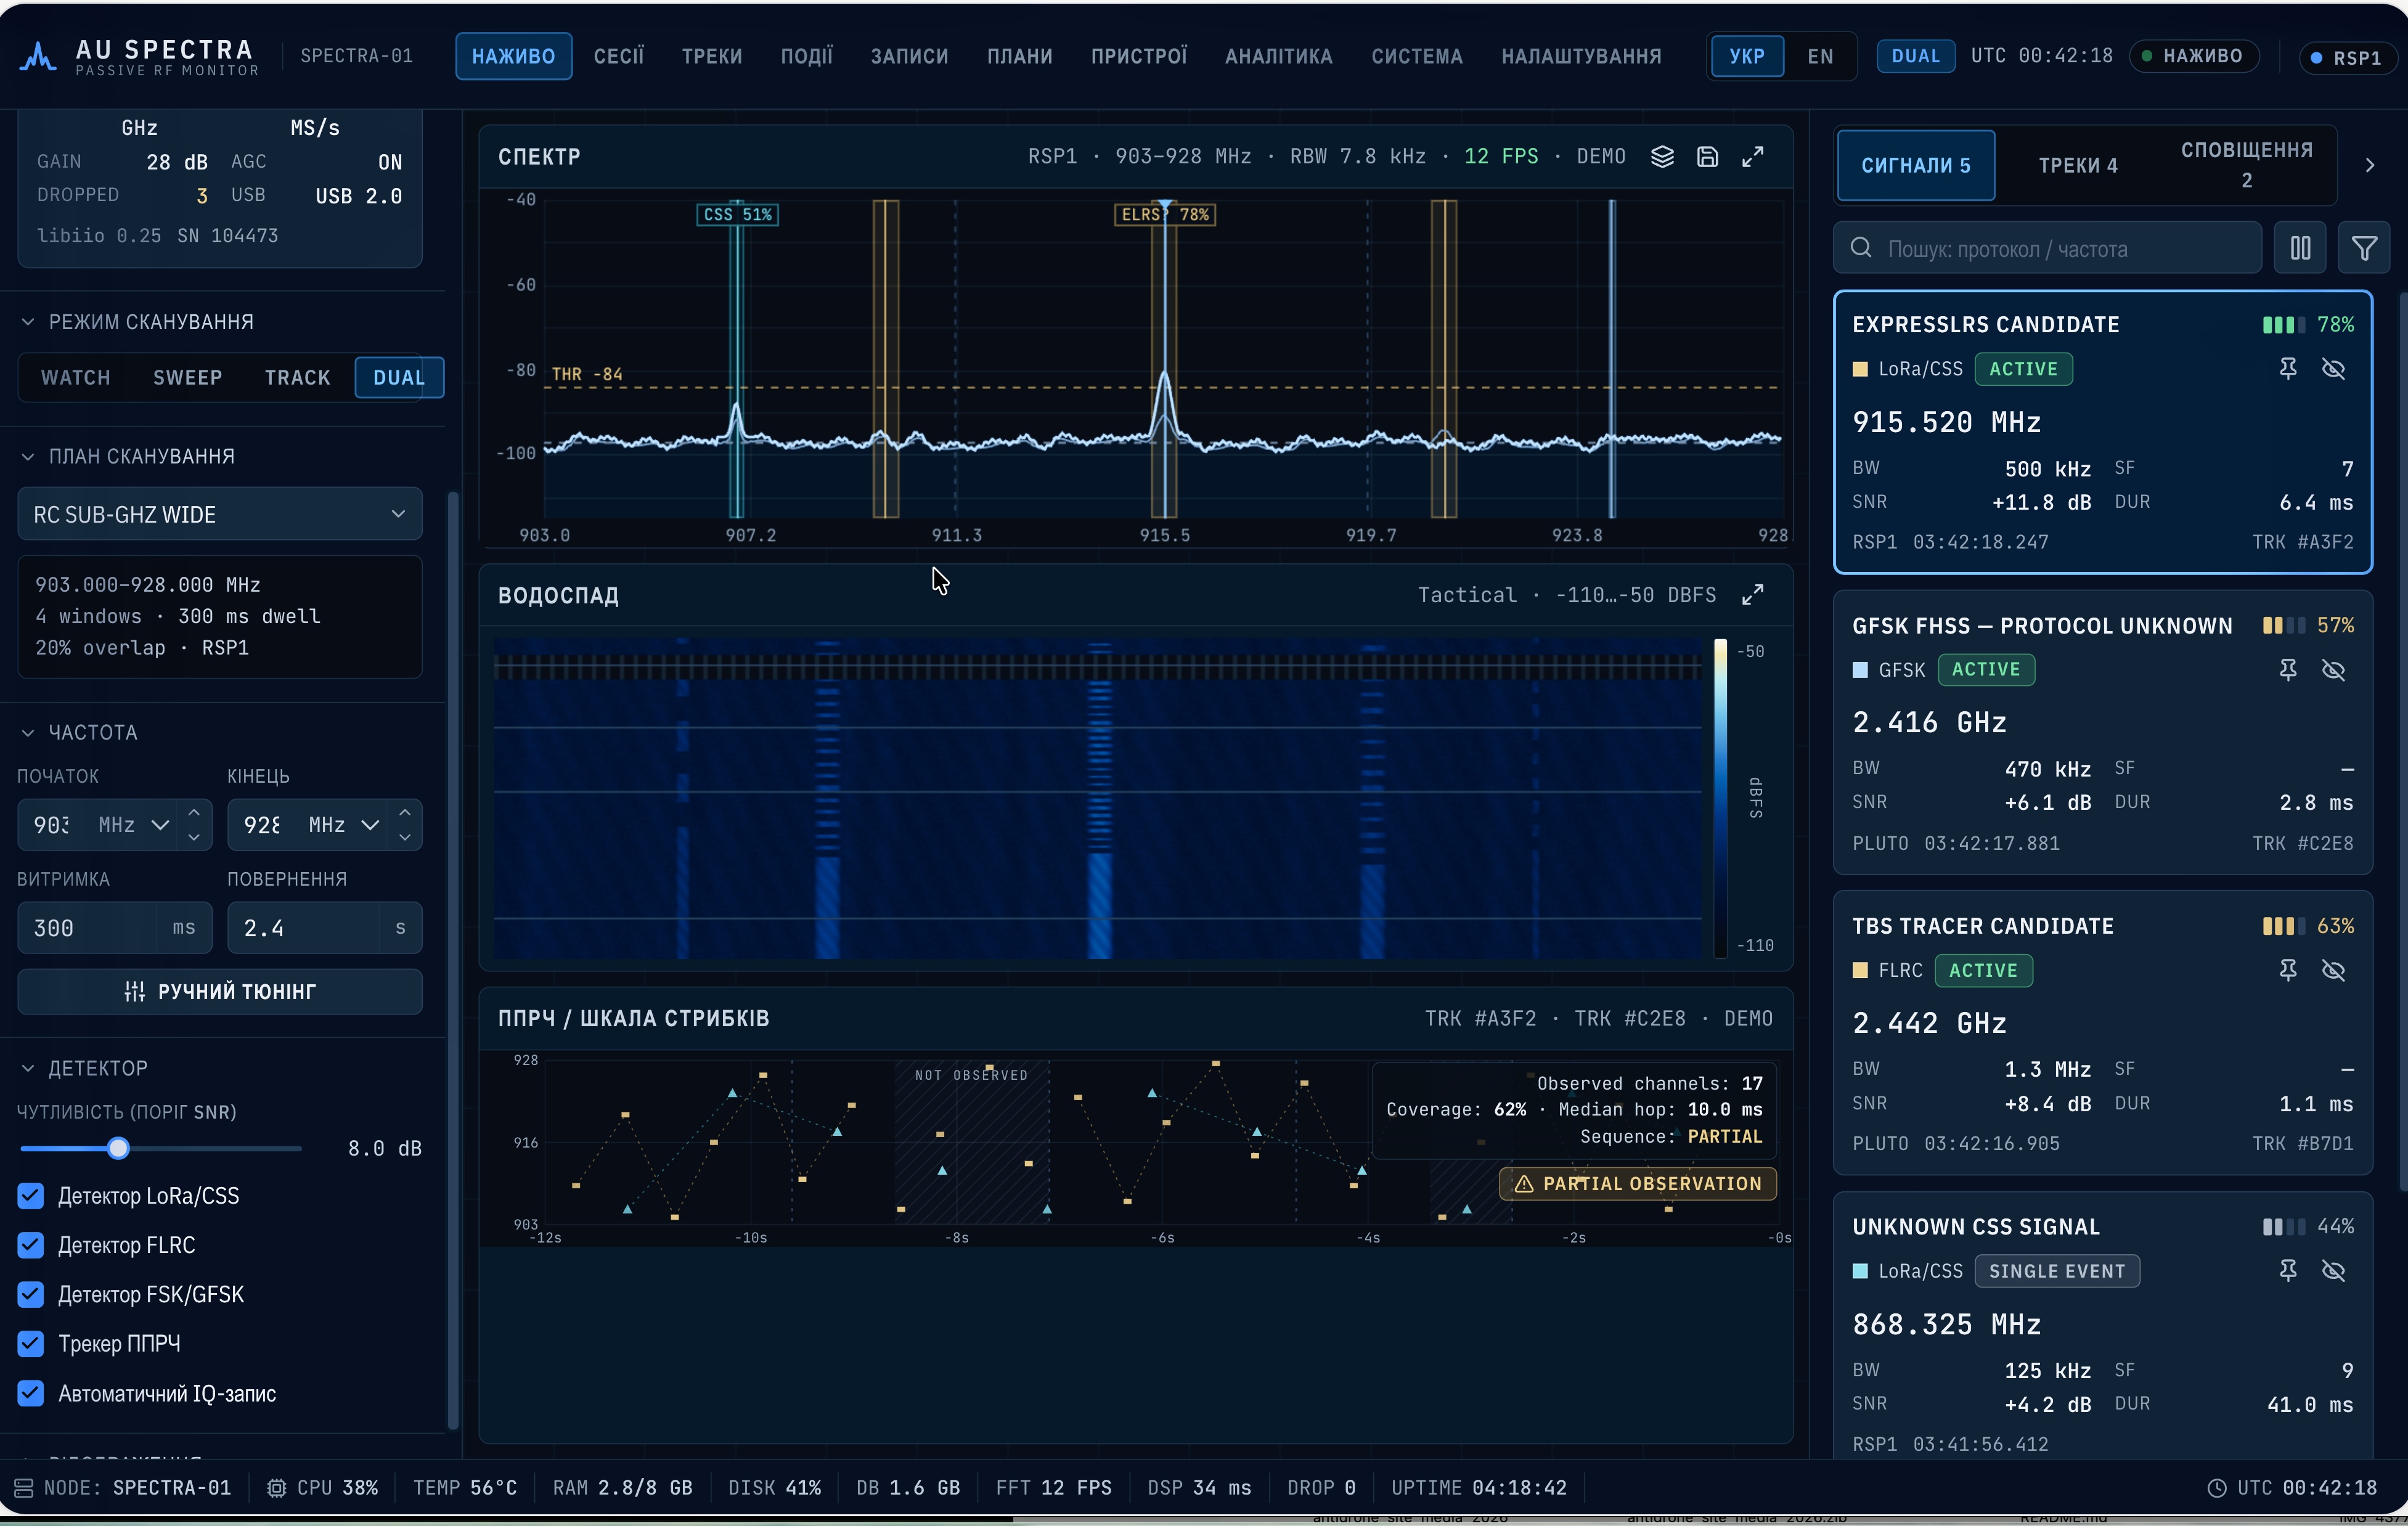The height and width of the screenshot is (1526, 2408).
Task: Show more right panel tabs arrow
Action: point(2370,165)
